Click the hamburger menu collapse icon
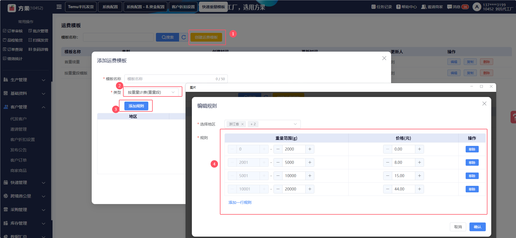The image size is (516, 238). pyautogui.click(x=59, y=7)
